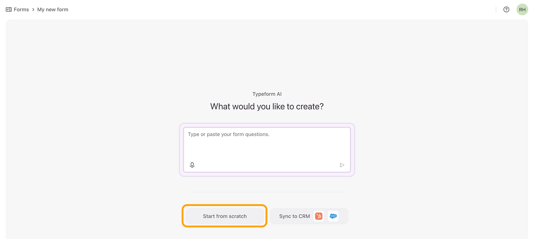Go back to Forms via breadcrumb link

pos(21,9)
